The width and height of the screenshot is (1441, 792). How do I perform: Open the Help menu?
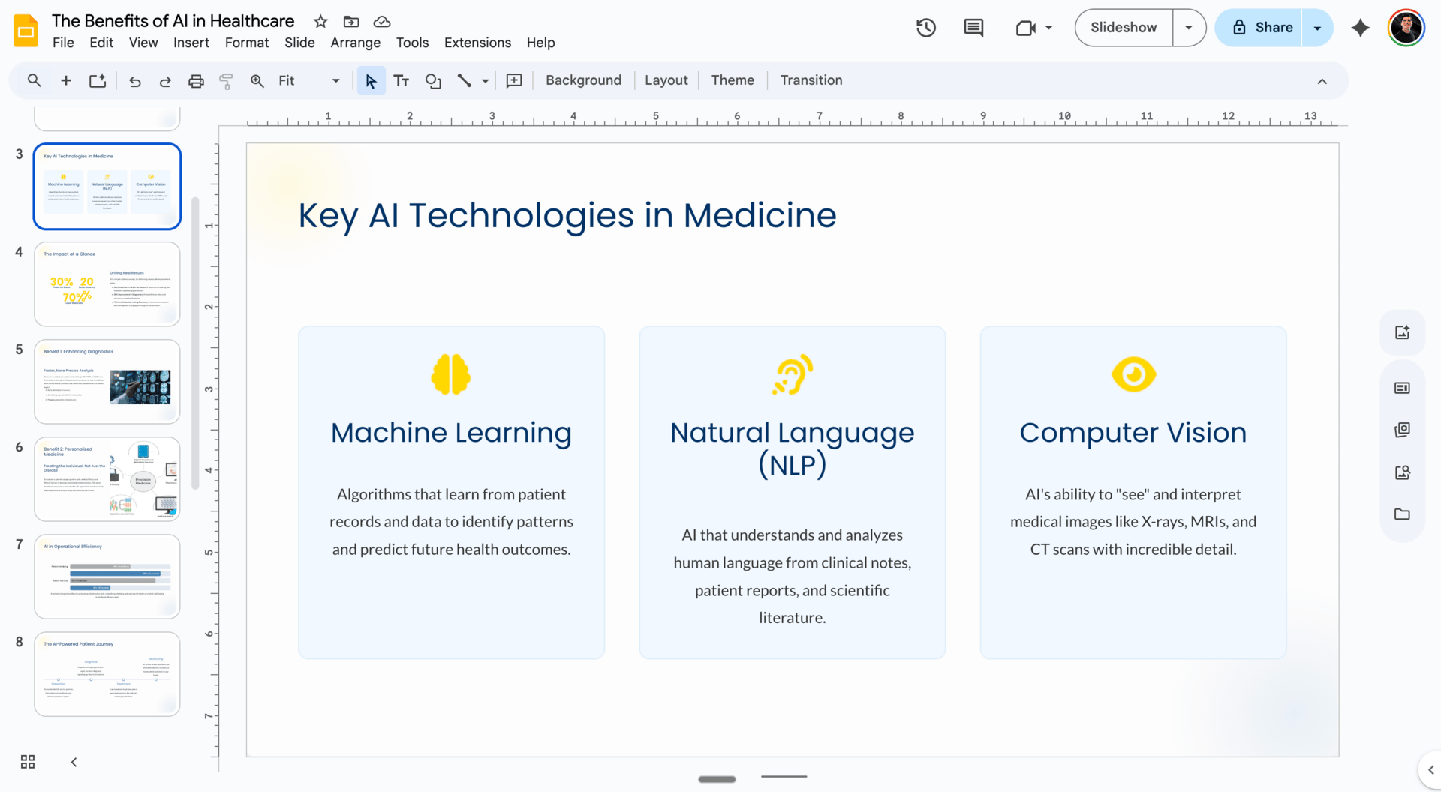tap(540, 43)
